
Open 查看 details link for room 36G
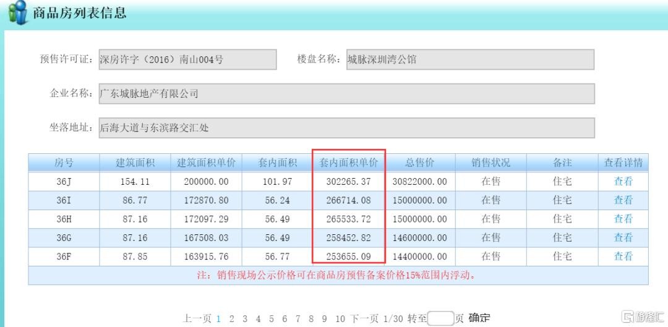point(623,237)
